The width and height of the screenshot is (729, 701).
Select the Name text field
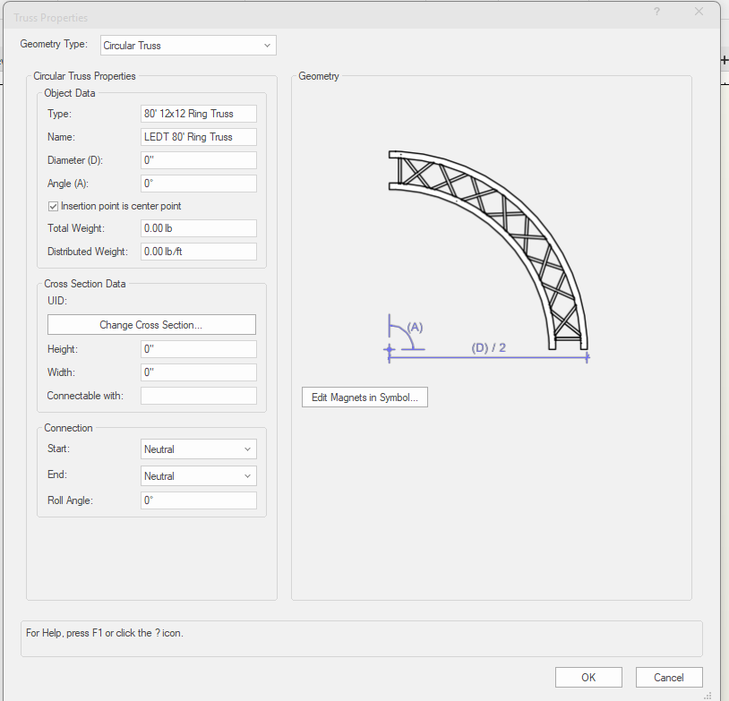pyautogui.click(x=199, y=137)
